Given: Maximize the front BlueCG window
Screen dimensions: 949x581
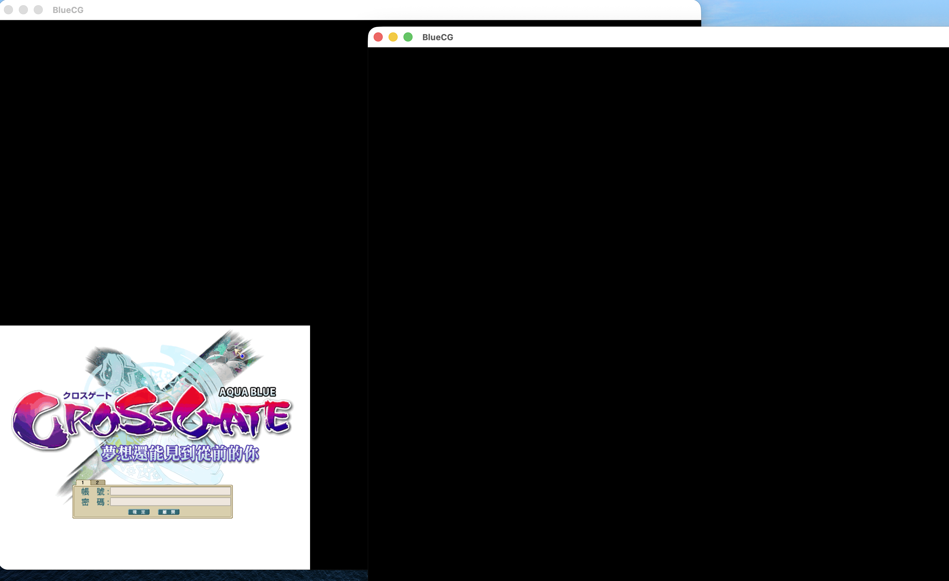Looking at the screenshot, I should [x=408, y=37].
